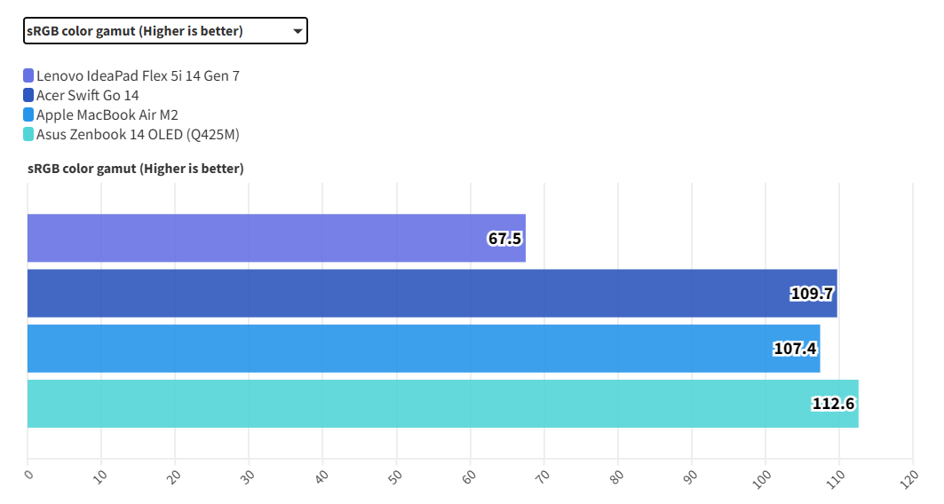Toggle the Apple MacBook Air M2 legend label
Viewport: 944px width, 504px height.
pos(107,115)
